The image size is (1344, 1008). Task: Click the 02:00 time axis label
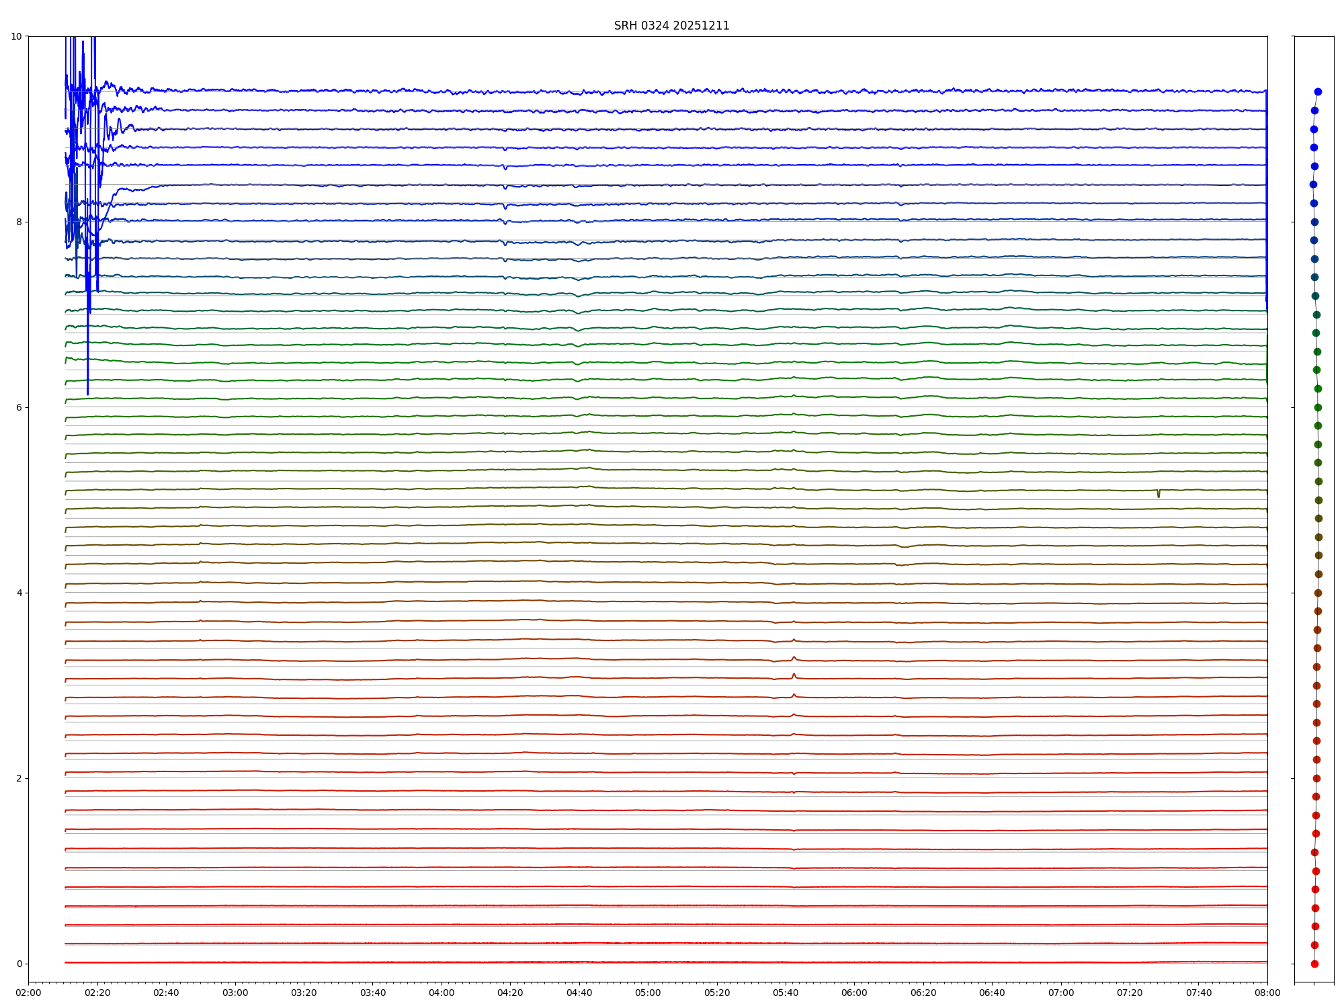(28, 993)
